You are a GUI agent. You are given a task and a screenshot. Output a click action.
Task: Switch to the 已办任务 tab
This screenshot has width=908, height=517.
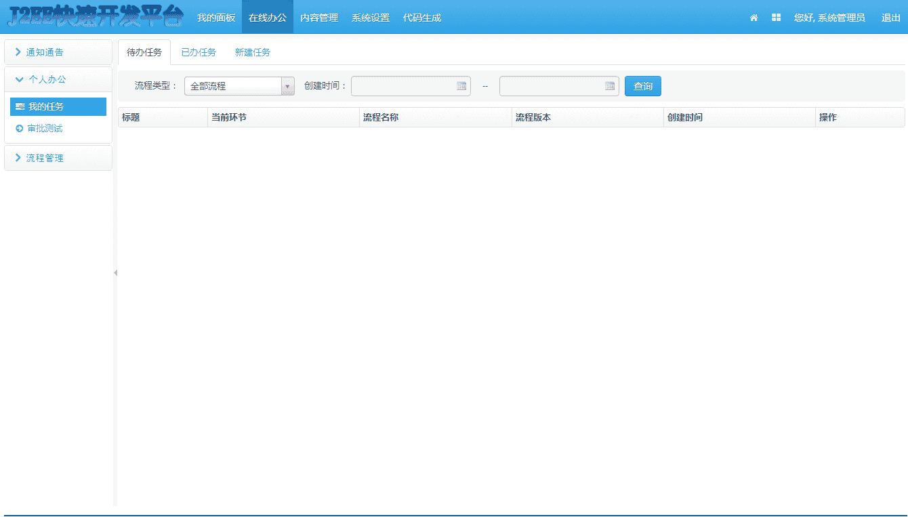tap(199, 51)
